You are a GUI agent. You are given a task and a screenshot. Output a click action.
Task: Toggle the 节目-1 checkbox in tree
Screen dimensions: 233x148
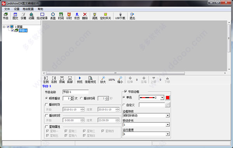tap(12, 30)
